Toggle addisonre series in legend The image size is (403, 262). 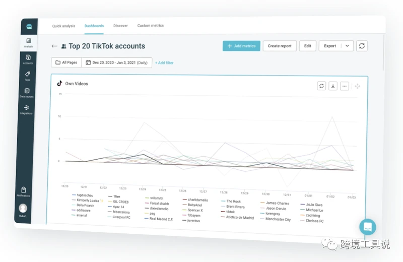[81, 210]
